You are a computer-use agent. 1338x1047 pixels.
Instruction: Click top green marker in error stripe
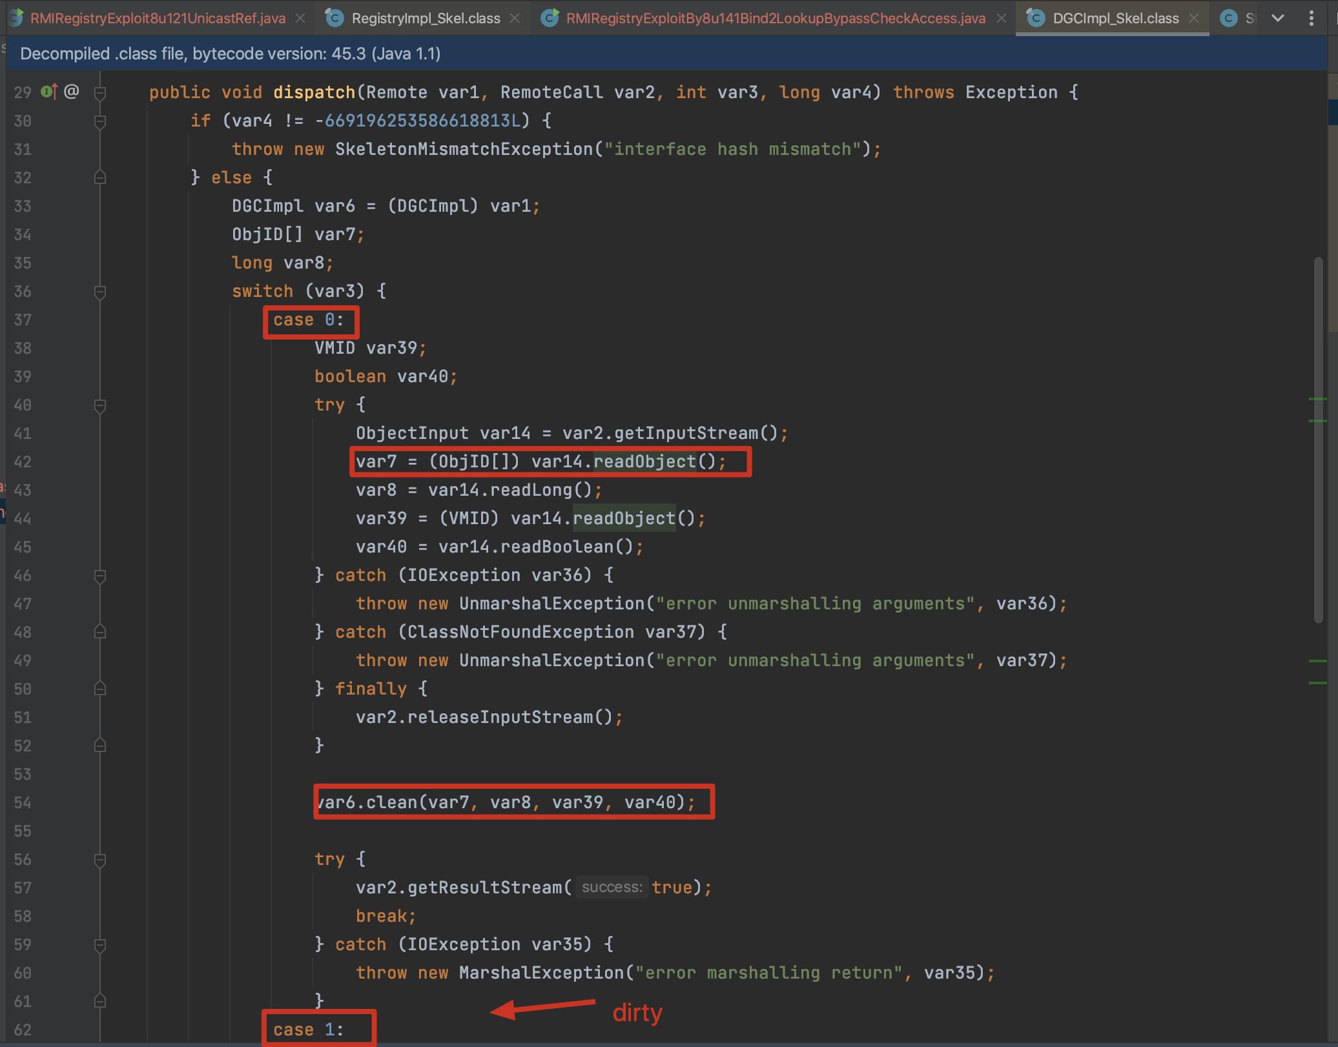(x=1318, y=400)
